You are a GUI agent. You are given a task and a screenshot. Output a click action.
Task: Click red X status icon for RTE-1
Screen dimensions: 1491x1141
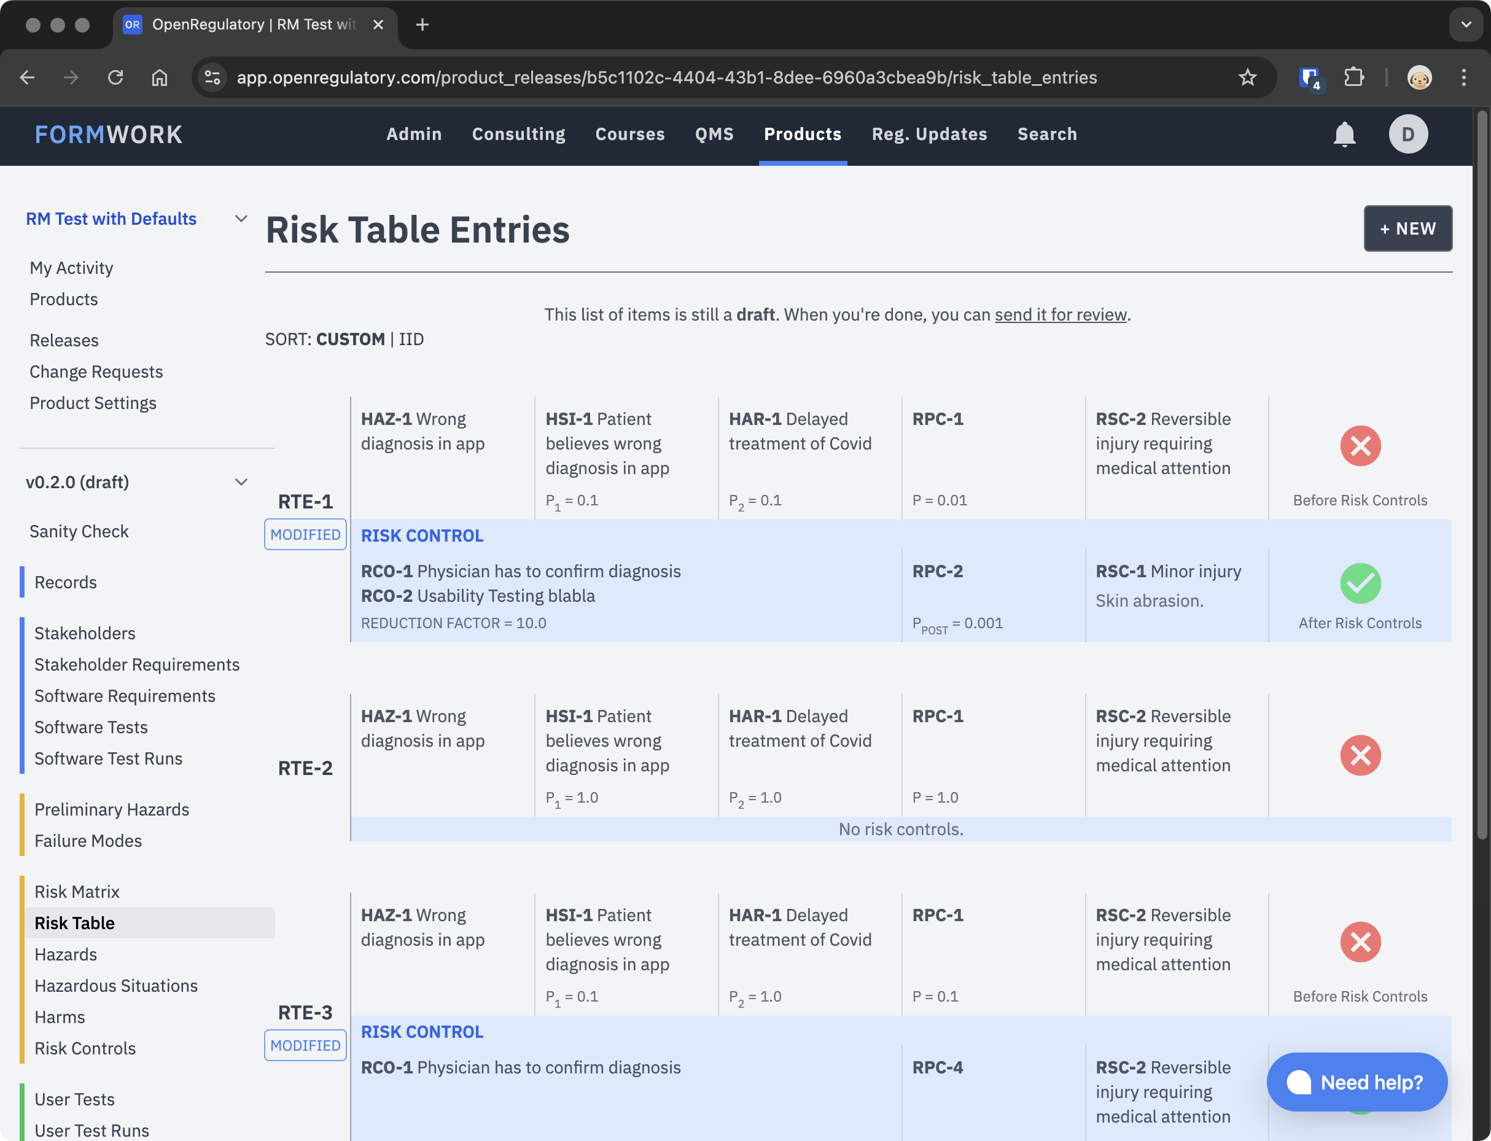coord(1360,446)
